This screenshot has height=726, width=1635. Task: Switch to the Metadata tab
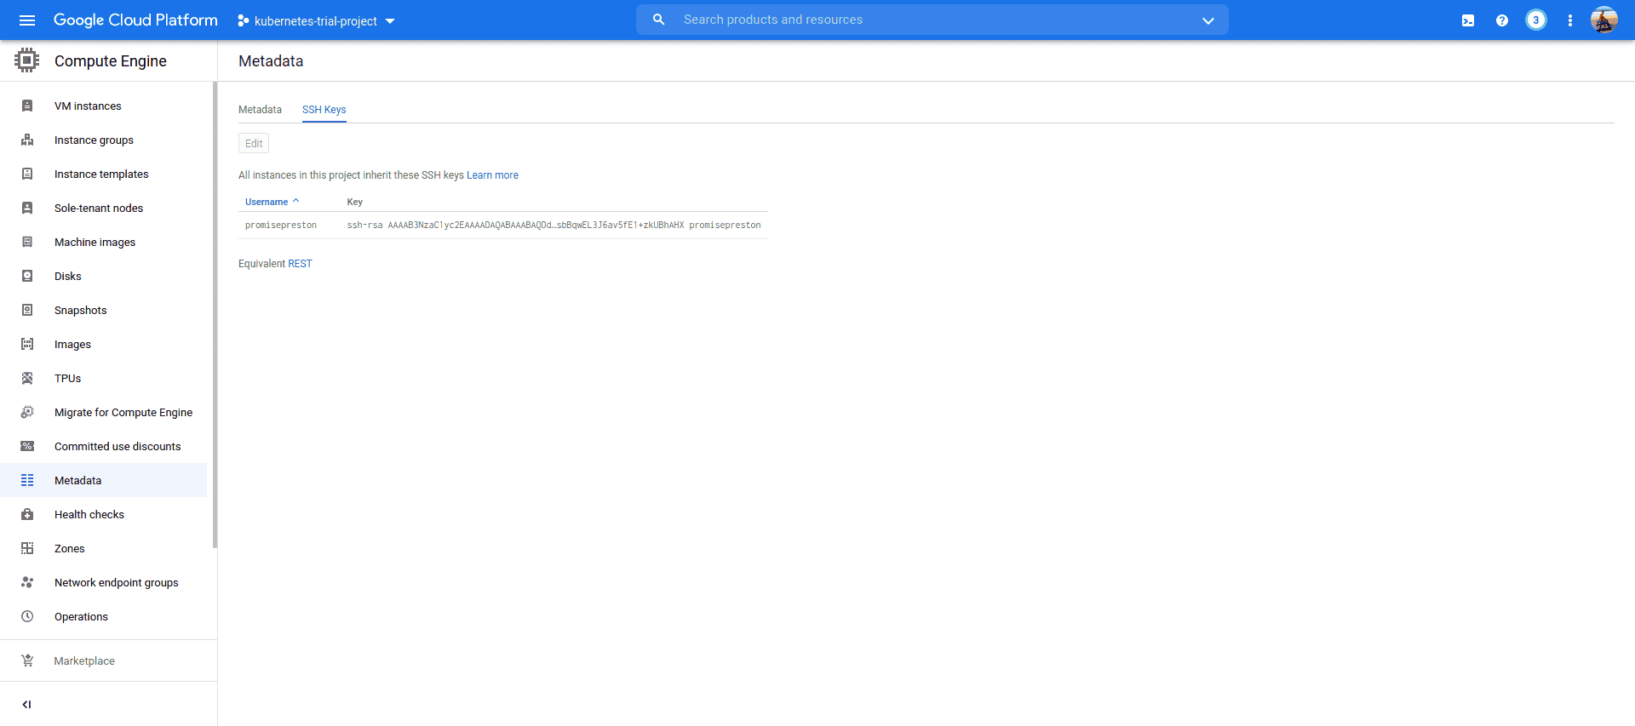[x=260, y=110]
